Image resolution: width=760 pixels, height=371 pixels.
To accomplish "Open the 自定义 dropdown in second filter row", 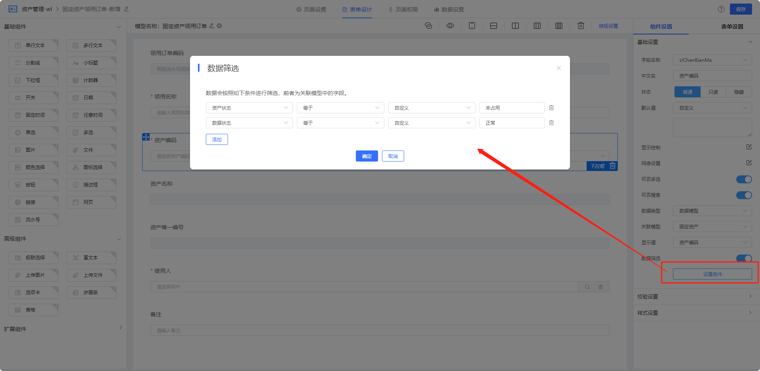I will (x=432, y=123).
